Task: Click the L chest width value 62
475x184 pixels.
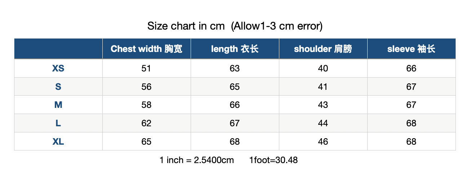Action: point(146,123)
